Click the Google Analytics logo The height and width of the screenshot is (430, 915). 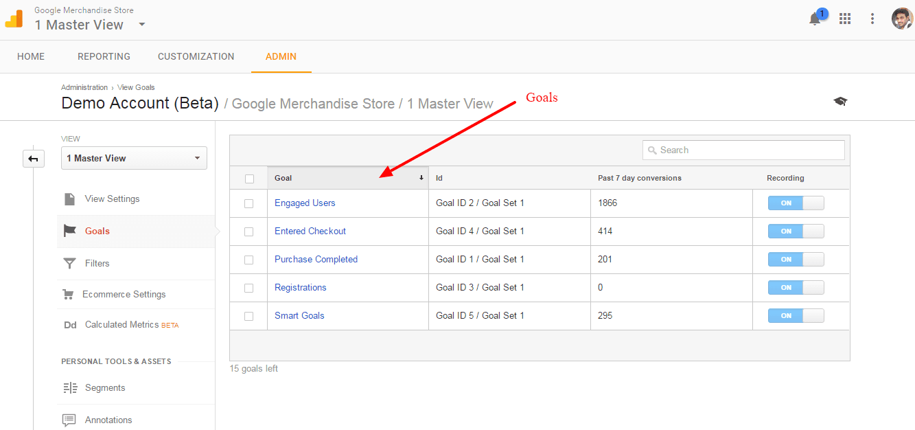coord(14,19)
